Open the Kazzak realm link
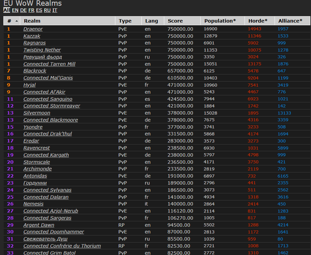Screen dimensions: 311x255 pyautogui.click(x=32, y=36)
